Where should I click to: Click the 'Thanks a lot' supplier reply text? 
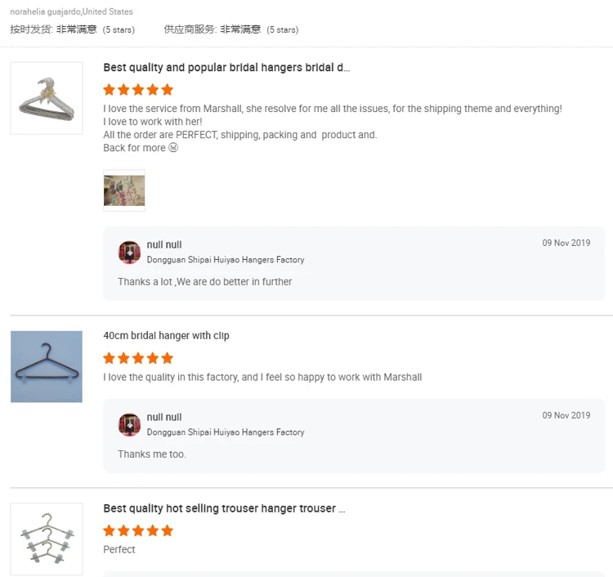pos(204,282)
